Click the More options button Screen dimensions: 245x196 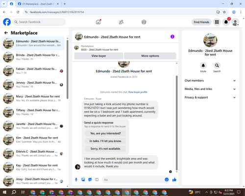[x=150, y=56]
